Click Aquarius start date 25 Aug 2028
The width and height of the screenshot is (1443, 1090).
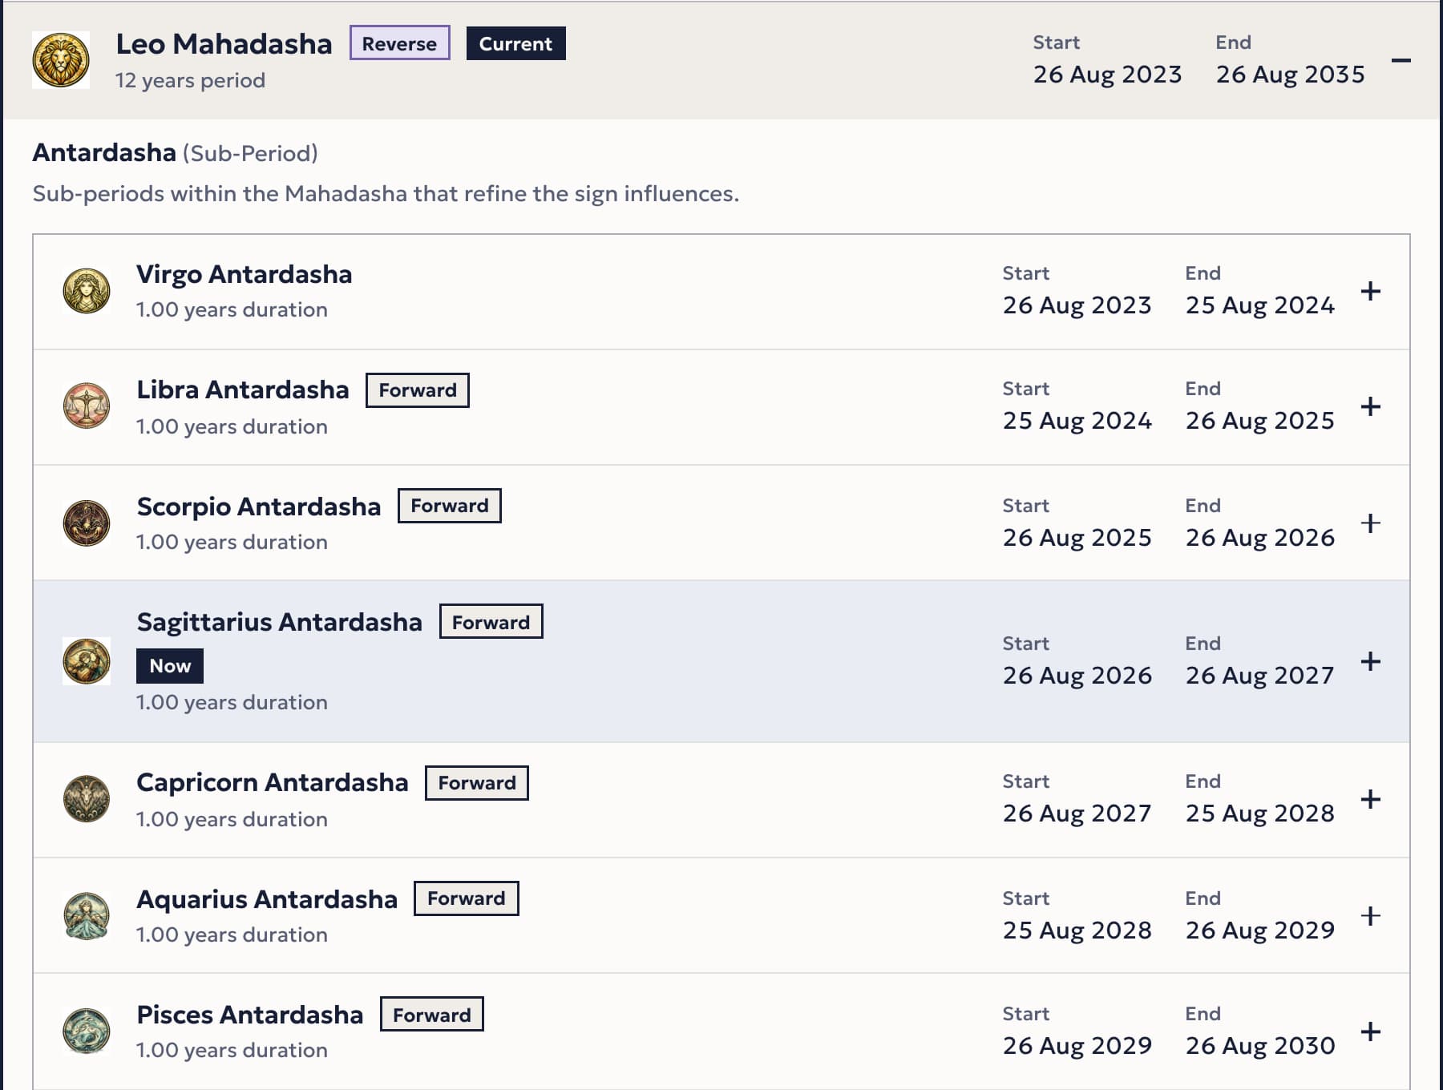1077,931
